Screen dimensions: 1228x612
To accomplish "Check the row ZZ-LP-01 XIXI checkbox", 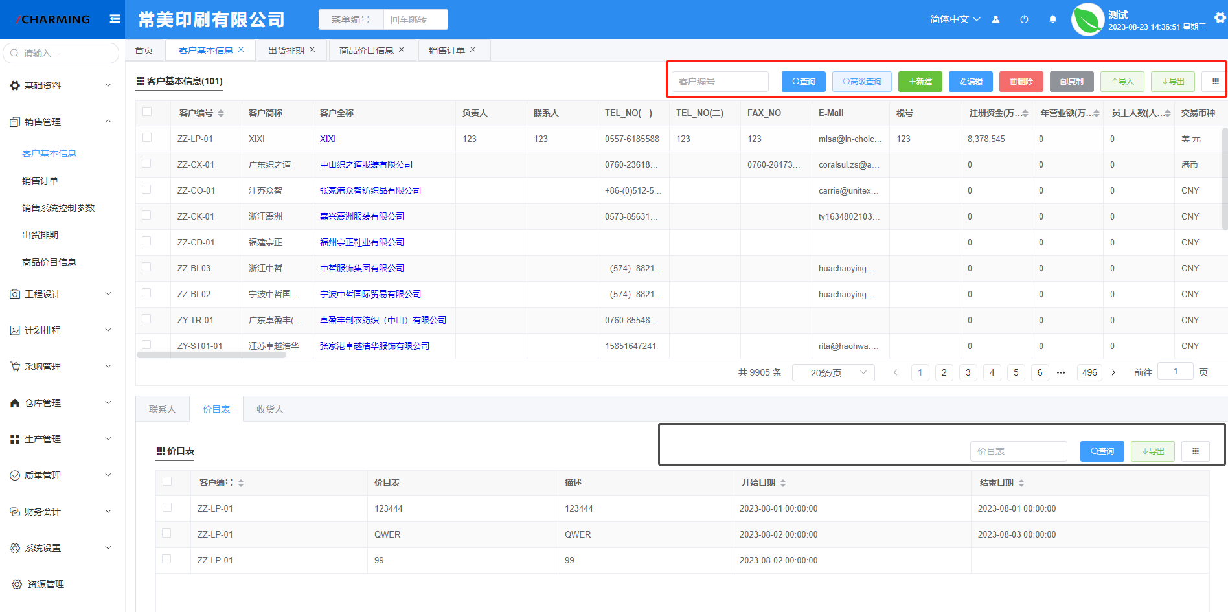I will (147, 137).
